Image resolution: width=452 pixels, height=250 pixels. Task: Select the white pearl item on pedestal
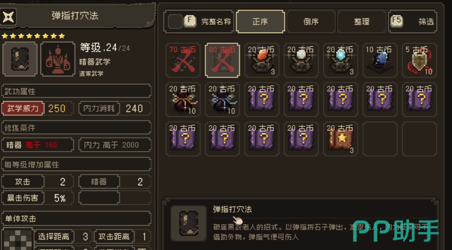(301, 60)
